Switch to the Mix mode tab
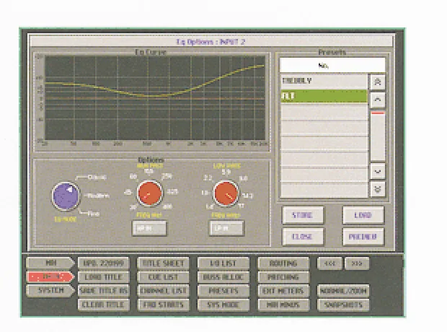This screenshot has width=447, height=332. [50, 263]
